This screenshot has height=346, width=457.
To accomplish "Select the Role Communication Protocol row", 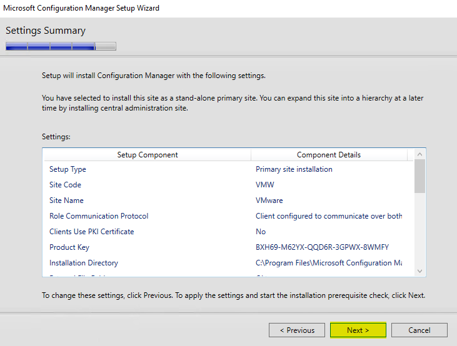I will click(x=99, y=216).
